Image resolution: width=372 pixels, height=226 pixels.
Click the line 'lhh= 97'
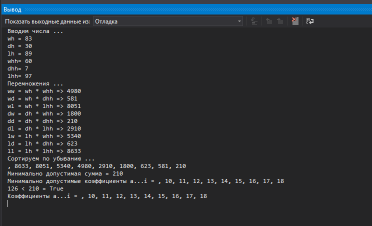coord(19,76)
